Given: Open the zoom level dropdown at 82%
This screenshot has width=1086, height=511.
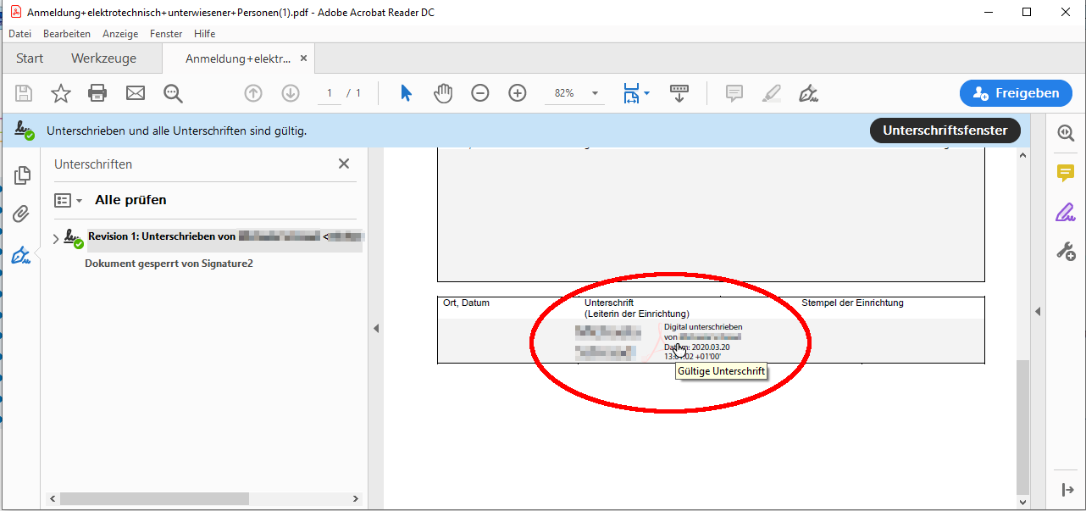Looking at the screenshot, I should coord(595,93).
